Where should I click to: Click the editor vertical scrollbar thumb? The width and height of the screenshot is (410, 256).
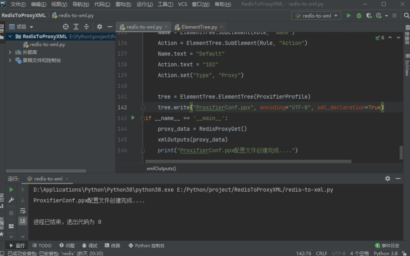(401, 152)
